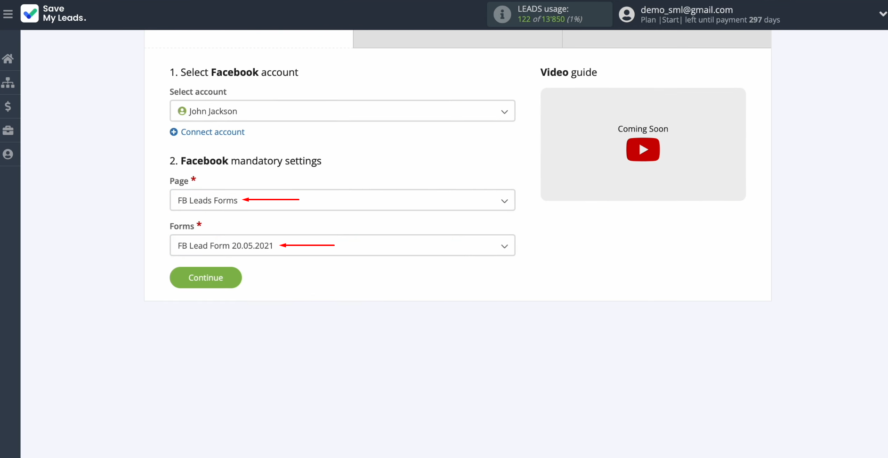Click the demo_sml@gmail.com account email
This screenshot has width=888, height=458.
tap(686, 10)
